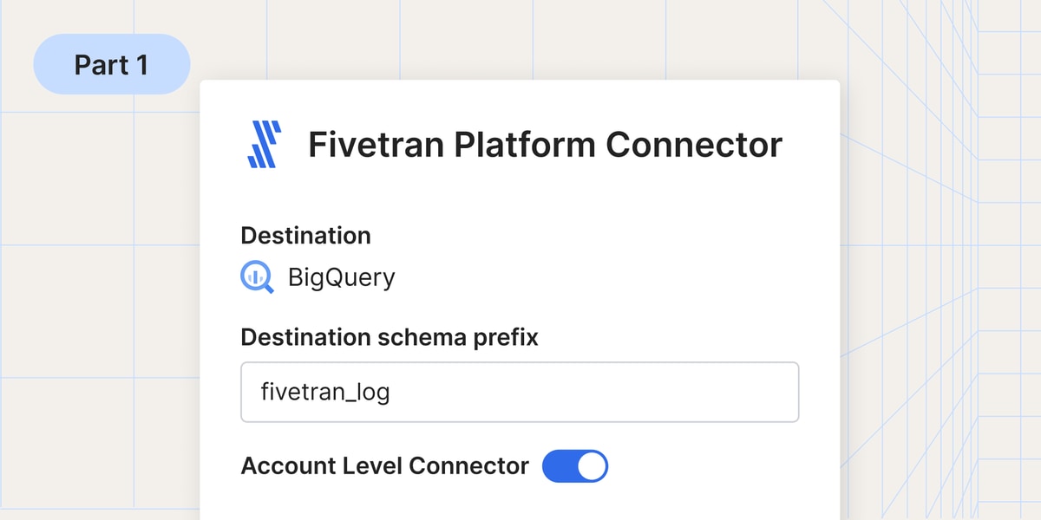Select the Part 1 badge
The image size is (1041, 520).
[111, 64]
